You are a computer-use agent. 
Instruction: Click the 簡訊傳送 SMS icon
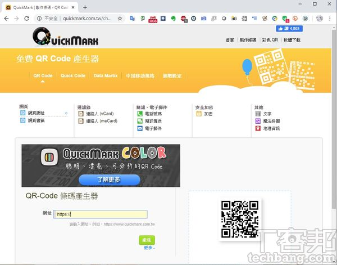pos(140,121)
